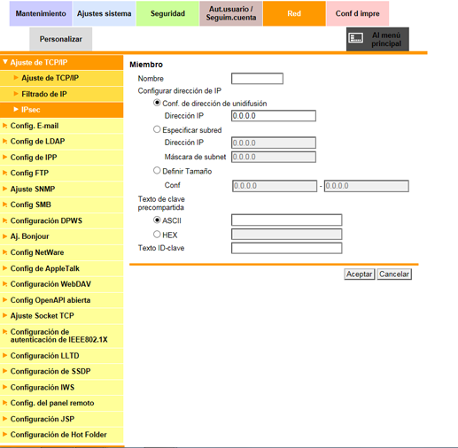
Task: Expand arrow next to Configuración IWS
Action: [x=4, y=387]
